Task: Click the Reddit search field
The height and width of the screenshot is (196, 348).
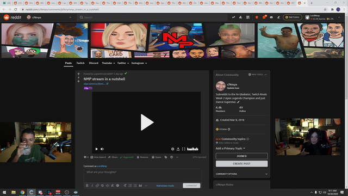Action: 152,17
